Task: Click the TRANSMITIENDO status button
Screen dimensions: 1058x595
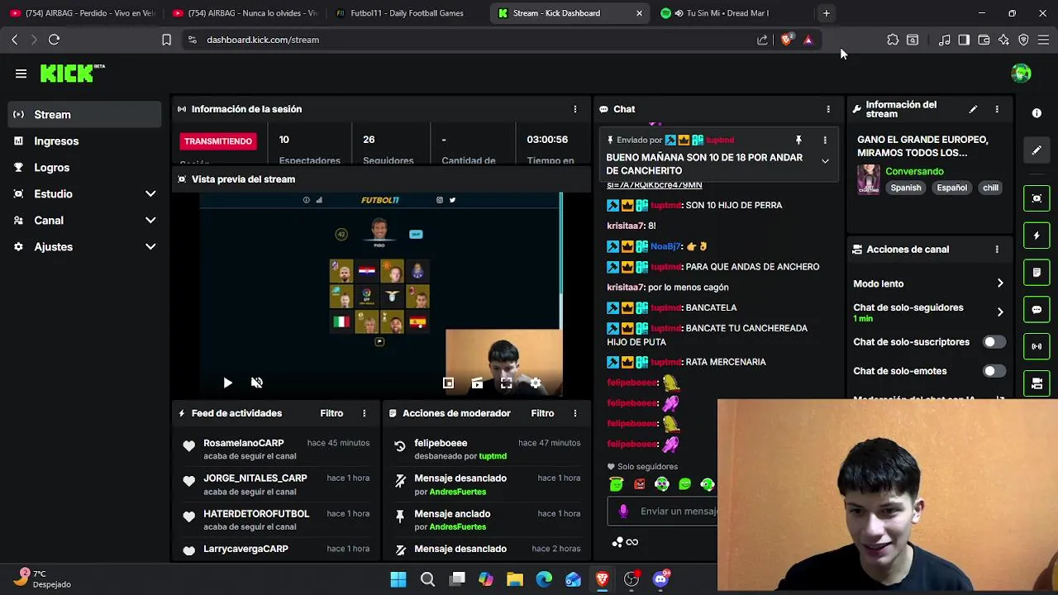Action: (218, 141)
